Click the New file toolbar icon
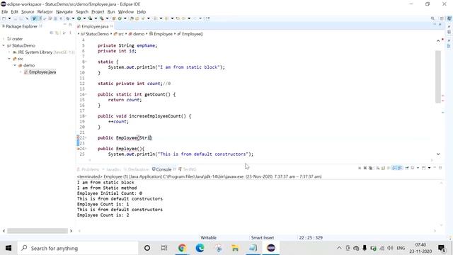This screenshot has height=255, width=453. [4, 18]
